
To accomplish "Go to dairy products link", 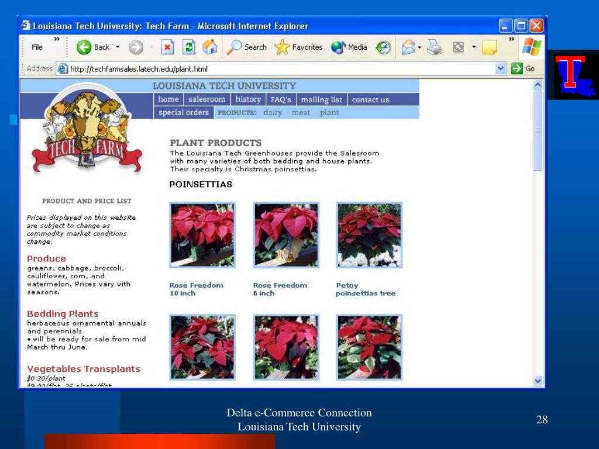I will [x=273, y=113].
